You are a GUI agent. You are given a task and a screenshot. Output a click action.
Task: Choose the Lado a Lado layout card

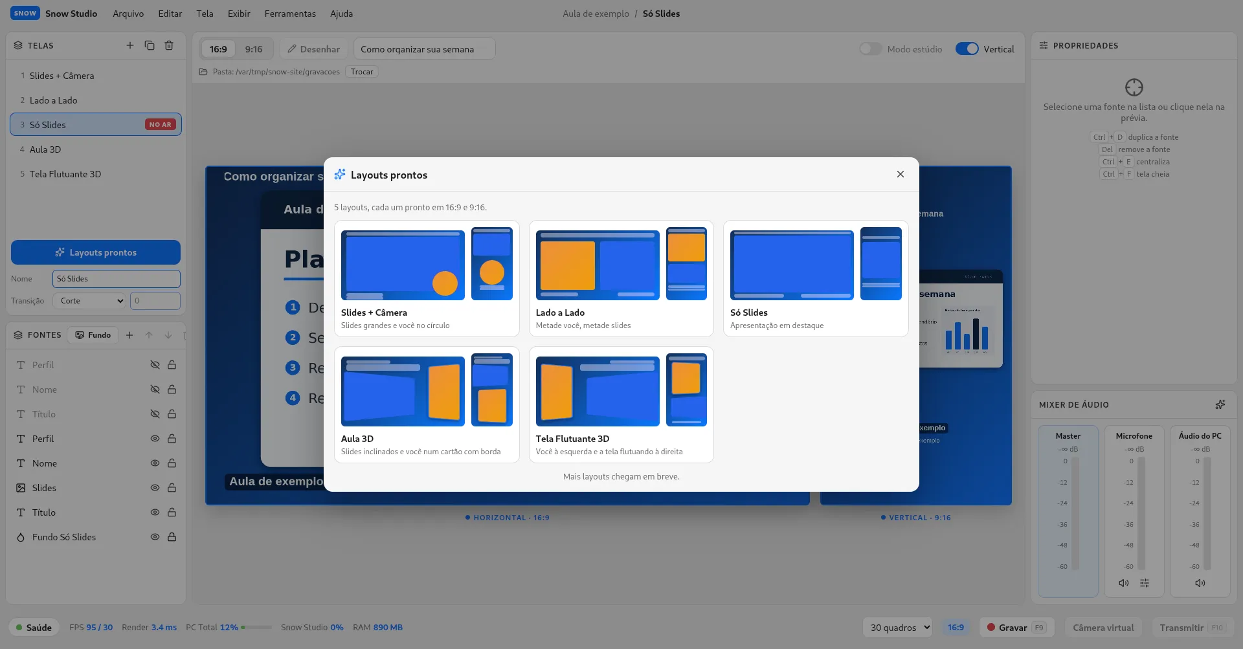click(x=621, y=278)
